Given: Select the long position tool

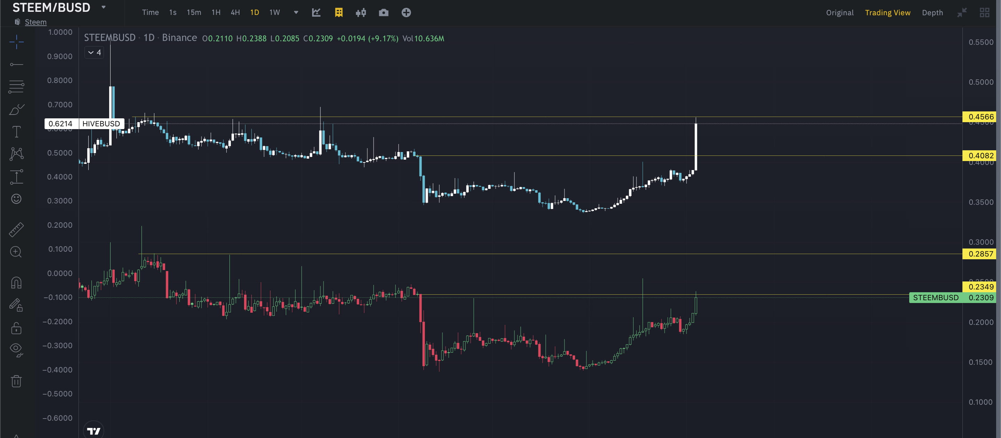Looking at the screenshot, I should click(x=16, y=177).
